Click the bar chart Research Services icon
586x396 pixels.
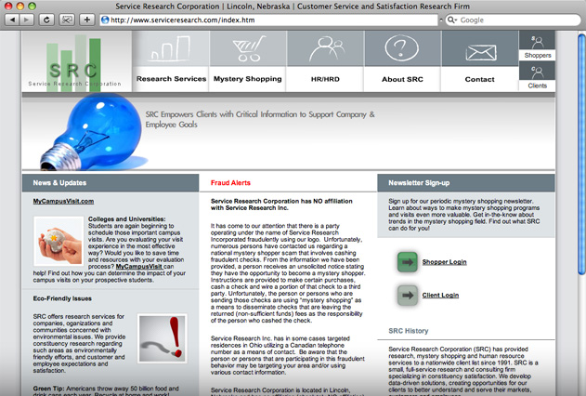pyautogui.click(x=171, y=48)
